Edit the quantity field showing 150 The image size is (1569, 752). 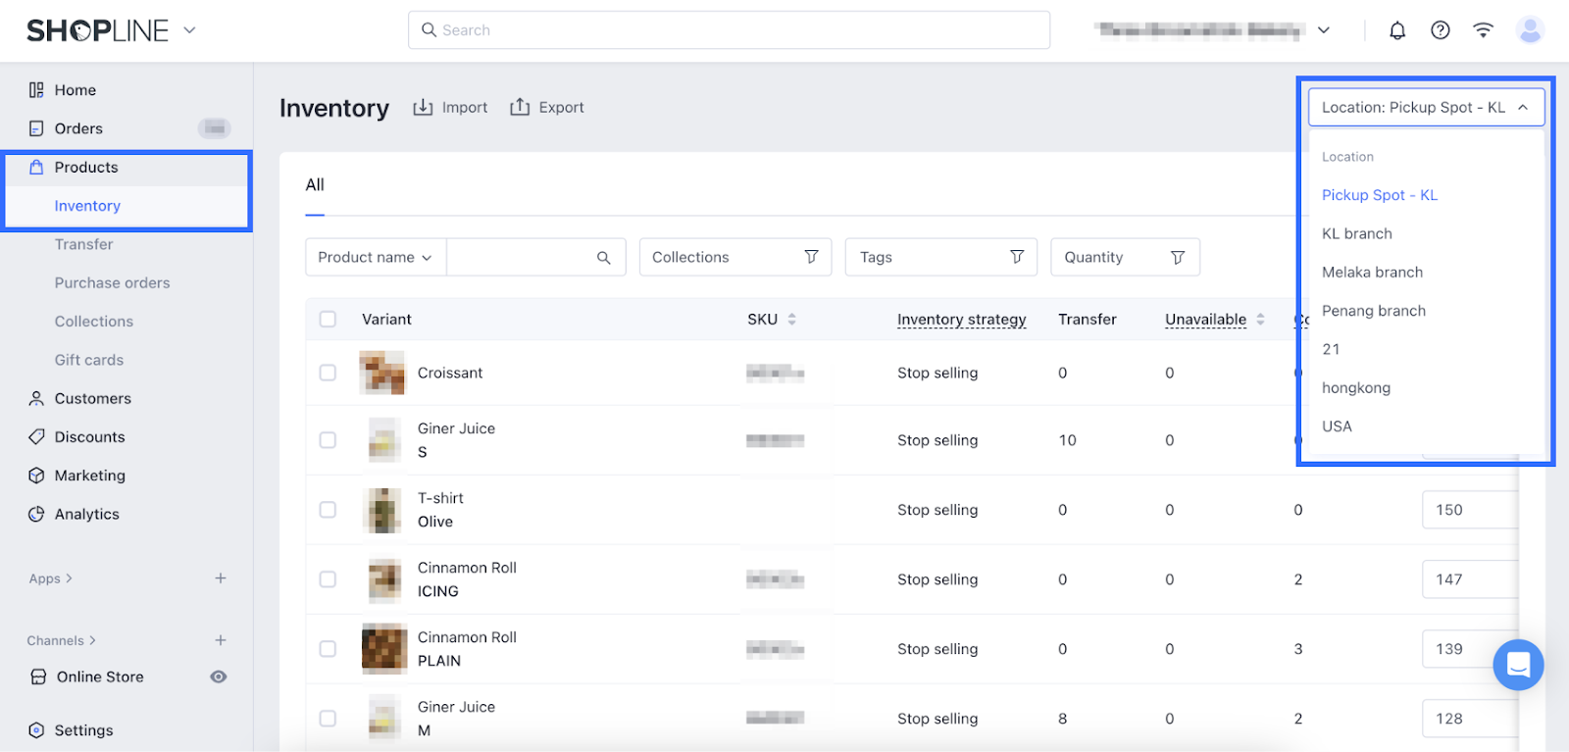point(1470,510)
